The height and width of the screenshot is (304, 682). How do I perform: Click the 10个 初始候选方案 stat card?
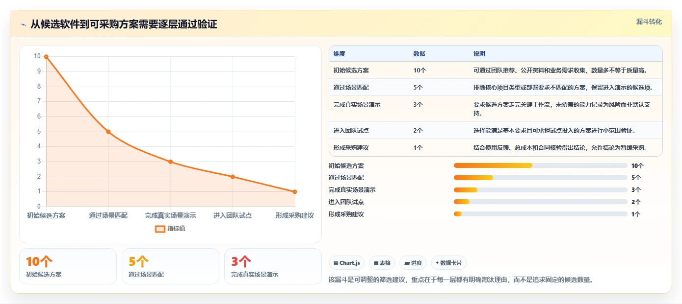(x=68, y=266)
